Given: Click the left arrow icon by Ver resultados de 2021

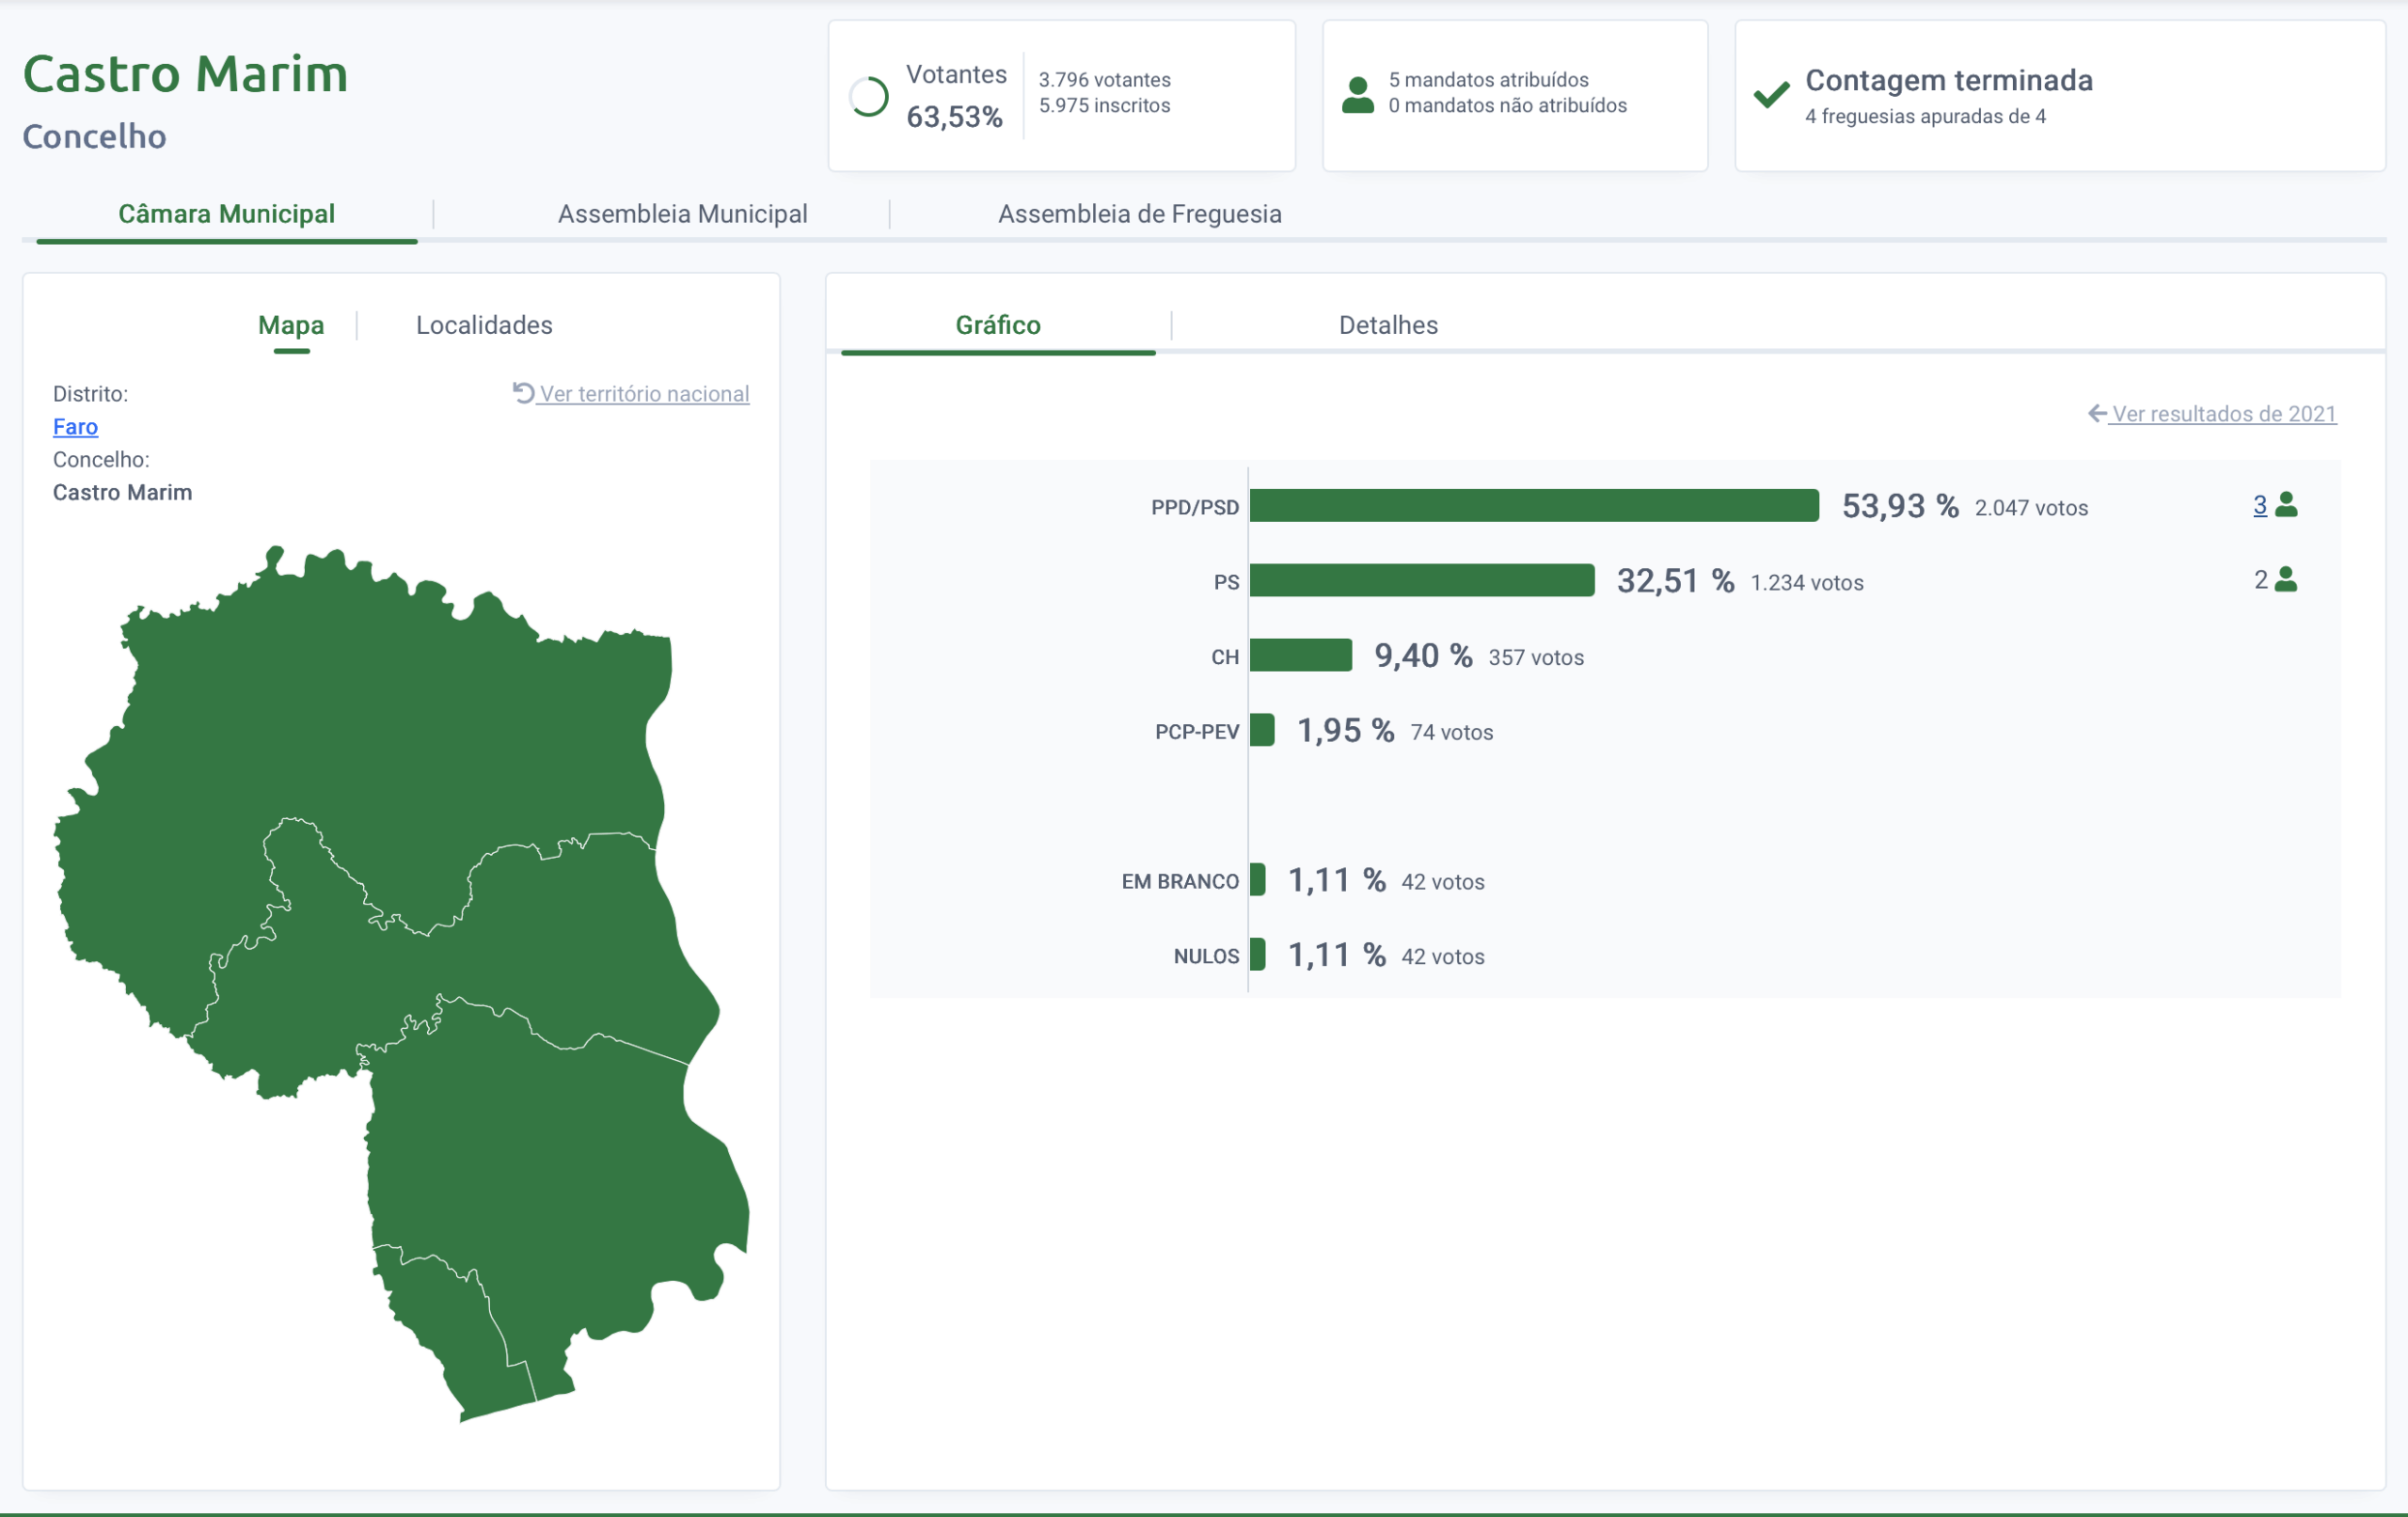Looking at the screenshot, I should (x=2097, y=414).
